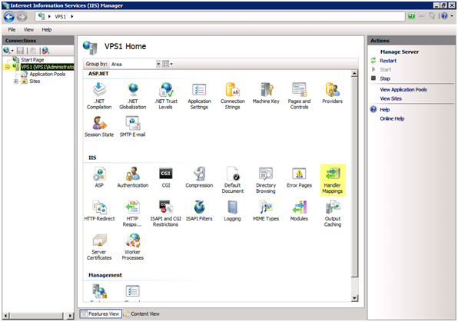Click Online Help link
458x322 pixels.
coord(392,118)
